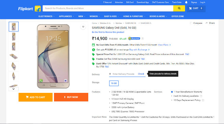Image resolution: width=224 pixels, height=124 pixels.
Task: Click the ADD TO CART button
Action: coord(35,97)
